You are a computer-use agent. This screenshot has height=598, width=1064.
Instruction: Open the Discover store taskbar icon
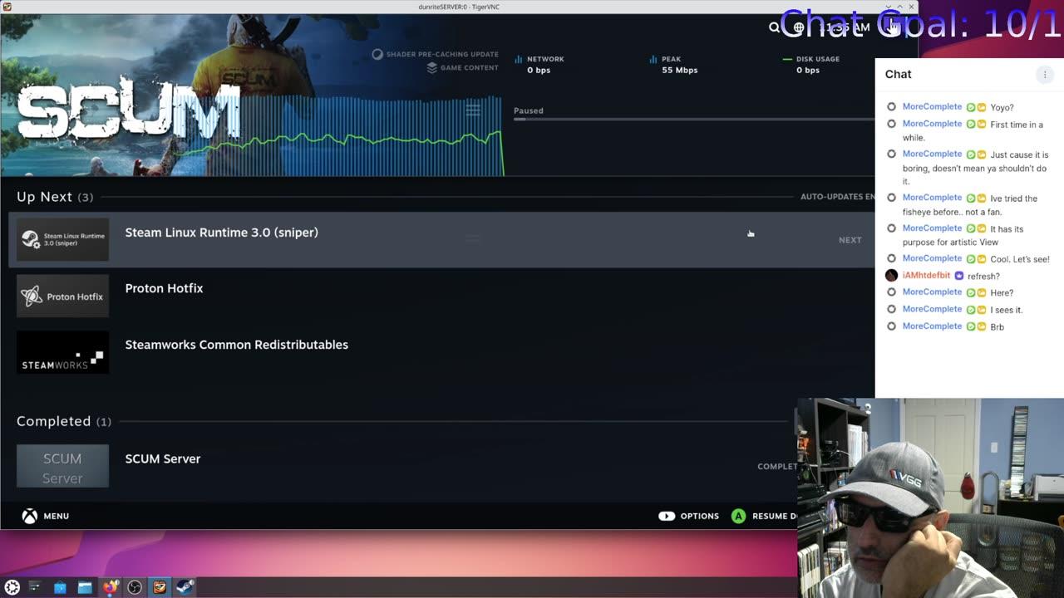(x=60, y=587)
